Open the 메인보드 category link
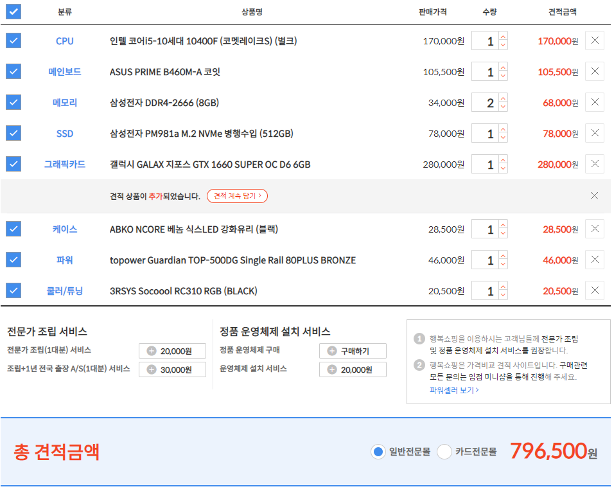Screen dimensions: 614x489 pyautogui.click(x=65, y=72)
